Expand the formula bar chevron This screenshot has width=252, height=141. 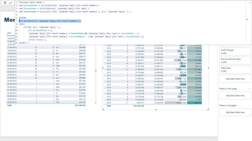click(x=250, y=3)
